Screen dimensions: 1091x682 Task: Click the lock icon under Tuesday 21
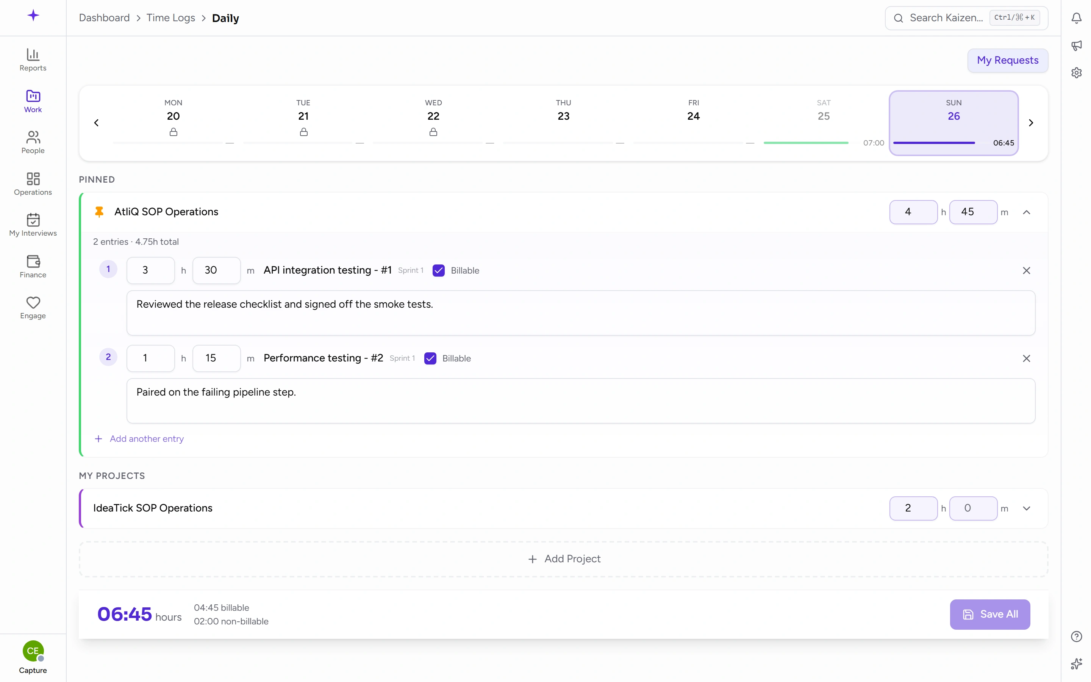pyautogui.click(x=303, y=132)
